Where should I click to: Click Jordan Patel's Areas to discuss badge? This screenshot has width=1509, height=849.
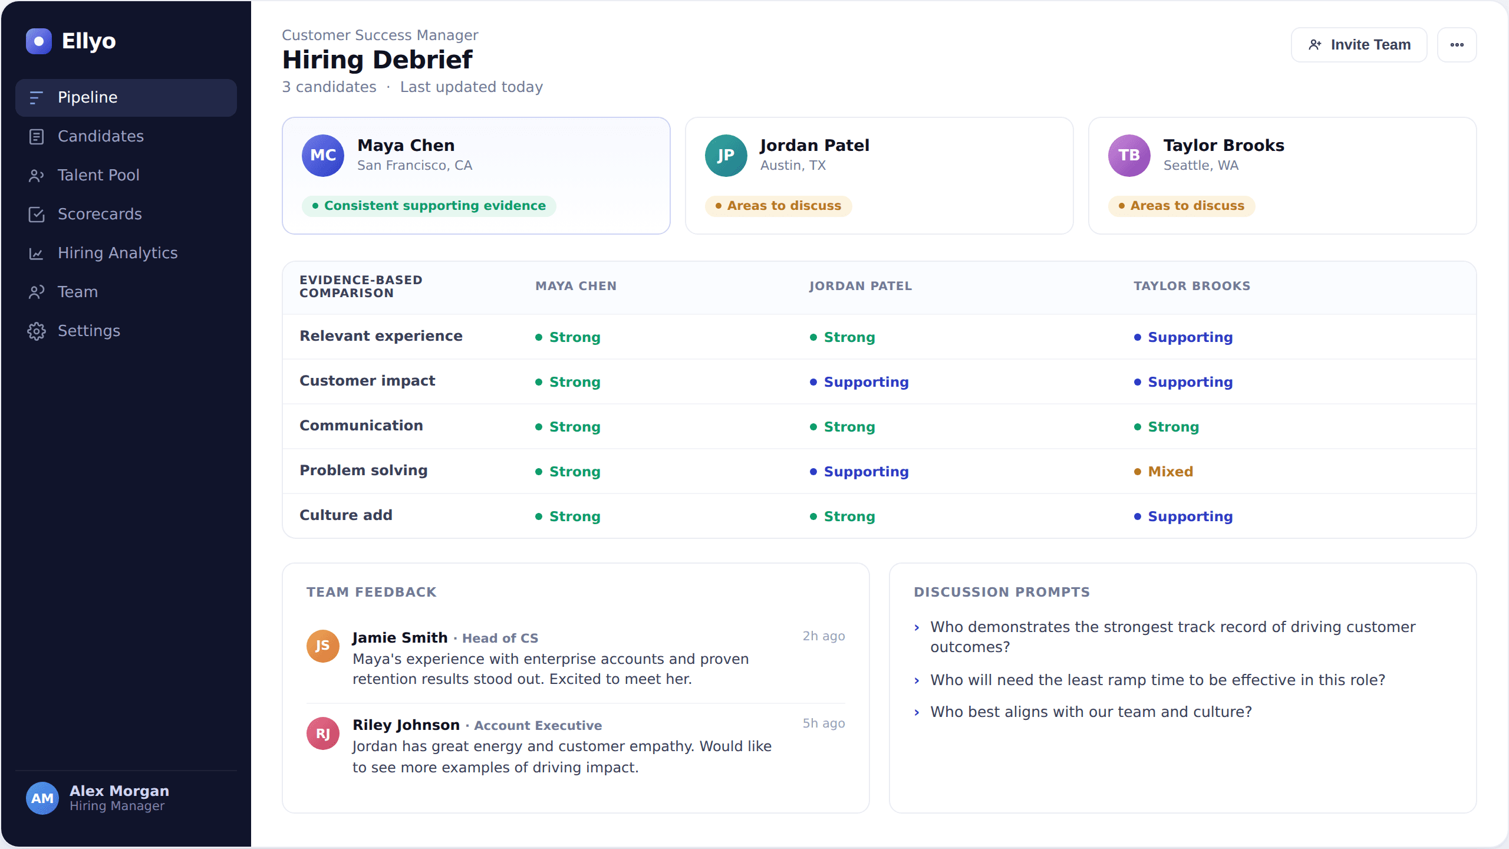click(778, 206)
